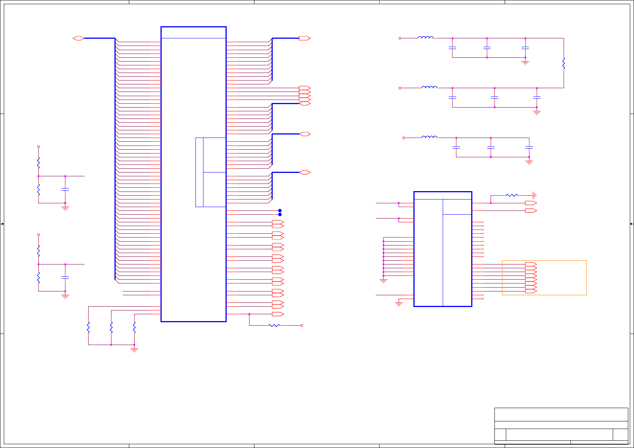Select the inner blue sub-block inside the large IC

(211, 172)
